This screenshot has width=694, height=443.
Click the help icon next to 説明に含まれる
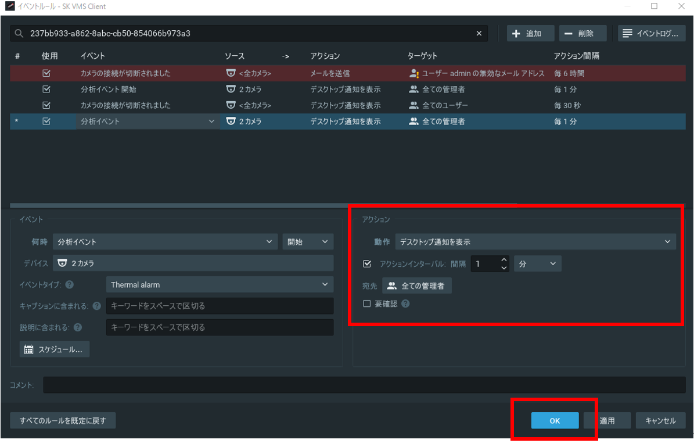78,327
